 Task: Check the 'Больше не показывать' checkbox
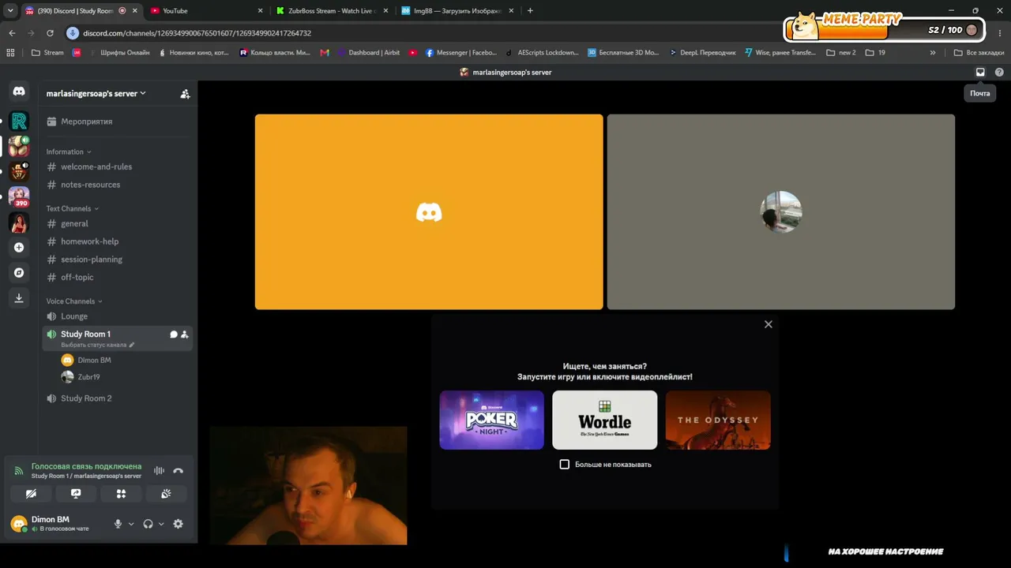point(565,465)
